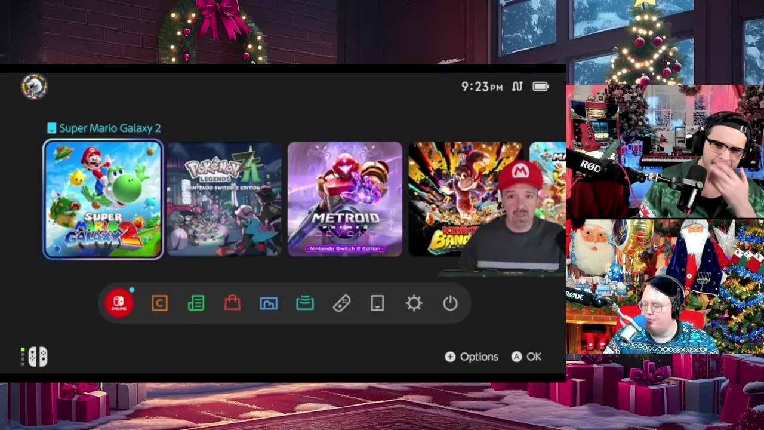Click the Super Mario Galaxy 2 title label
Screen dimensions: 764x430
click(110, 128)
